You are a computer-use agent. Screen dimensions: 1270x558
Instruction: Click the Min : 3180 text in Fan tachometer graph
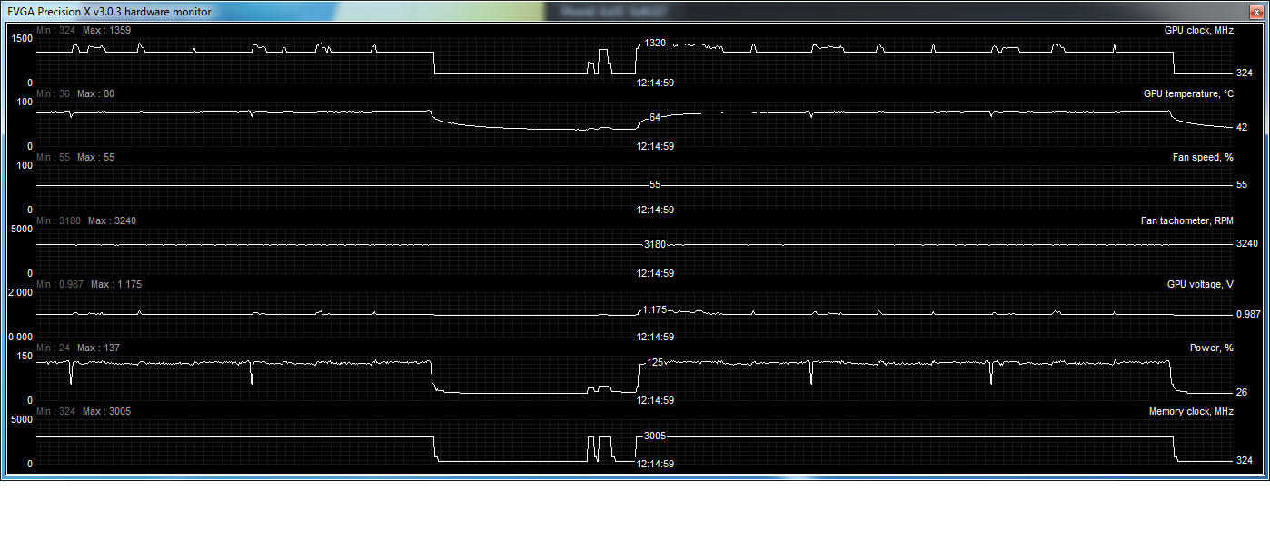coord(59,221)
